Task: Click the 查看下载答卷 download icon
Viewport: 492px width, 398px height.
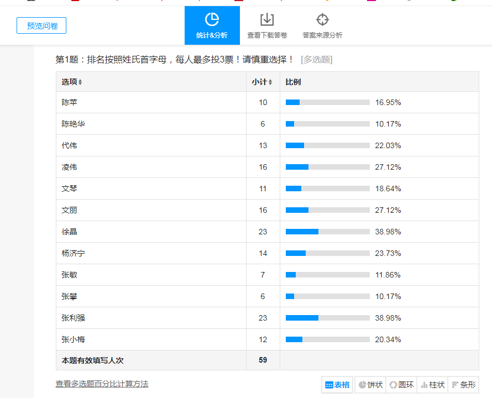Action: point(267,20)
